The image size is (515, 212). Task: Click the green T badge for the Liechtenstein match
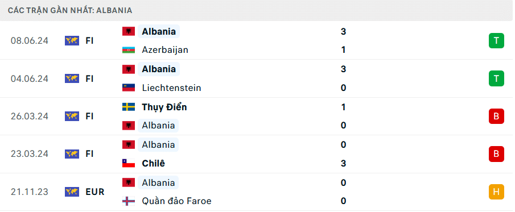496,79
